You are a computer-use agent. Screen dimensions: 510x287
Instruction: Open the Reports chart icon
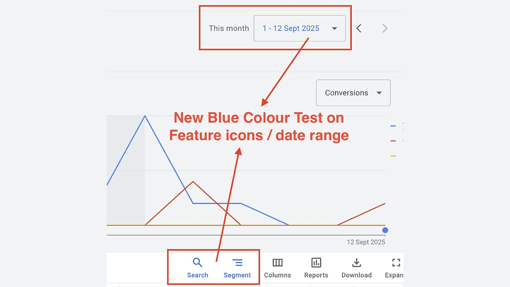[316, 263]
